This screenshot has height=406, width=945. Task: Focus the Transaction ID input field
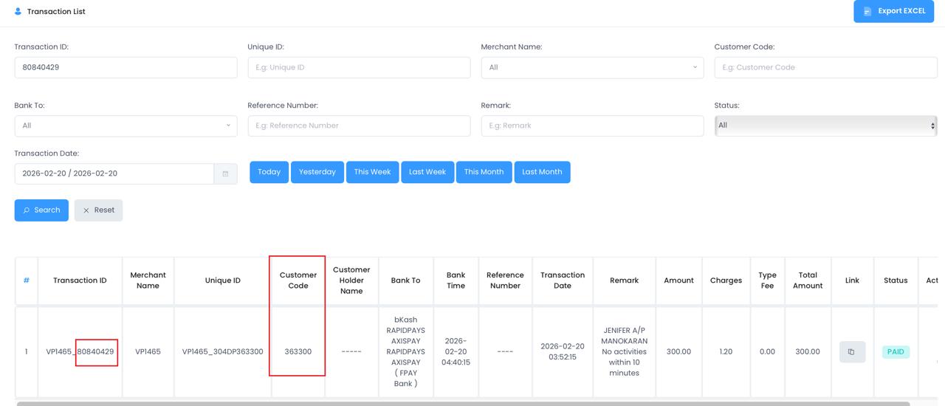click(x=126, y=67)
